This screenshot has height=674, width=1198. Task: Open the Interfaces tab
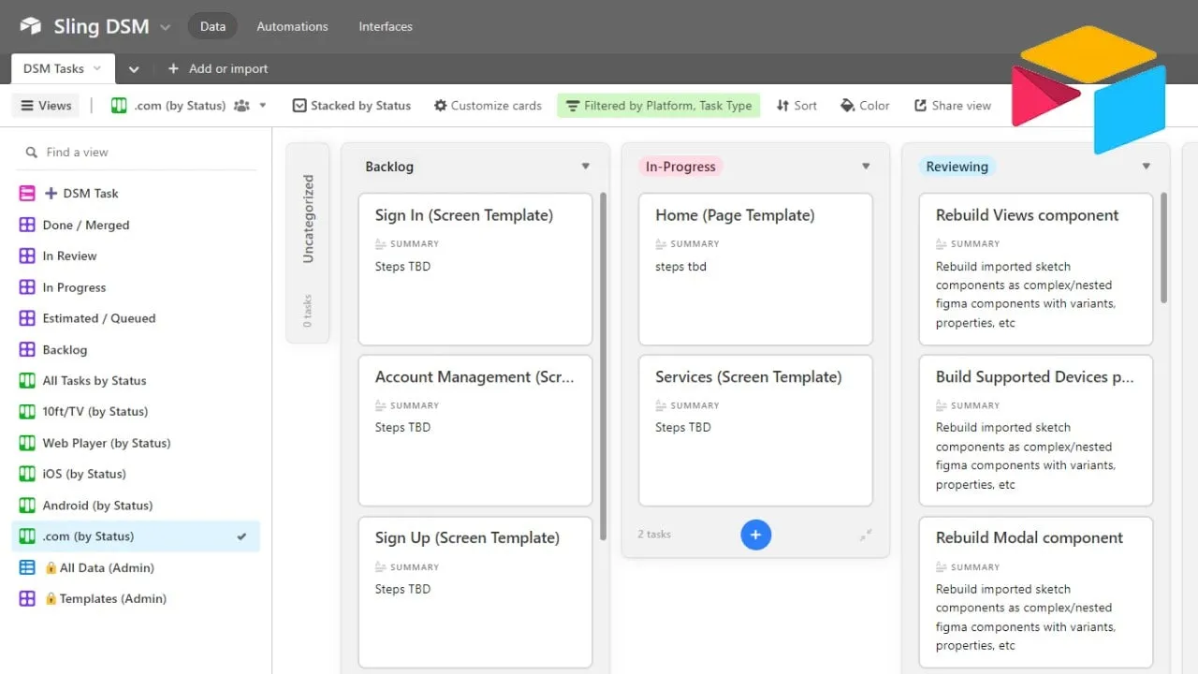386,26
